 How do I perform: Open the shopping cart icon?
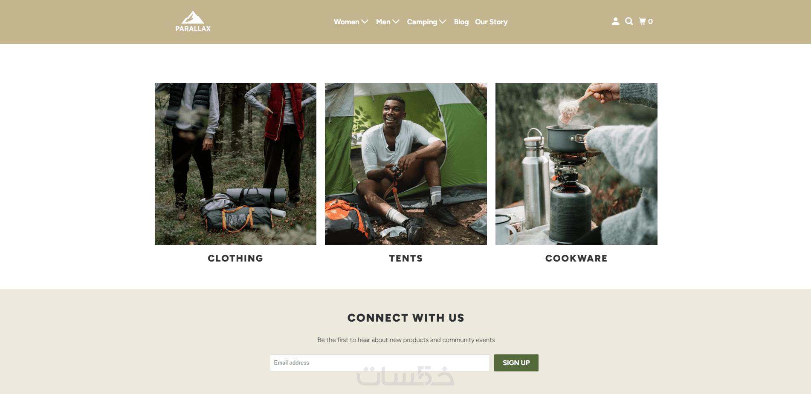click(x=643, y=21)
